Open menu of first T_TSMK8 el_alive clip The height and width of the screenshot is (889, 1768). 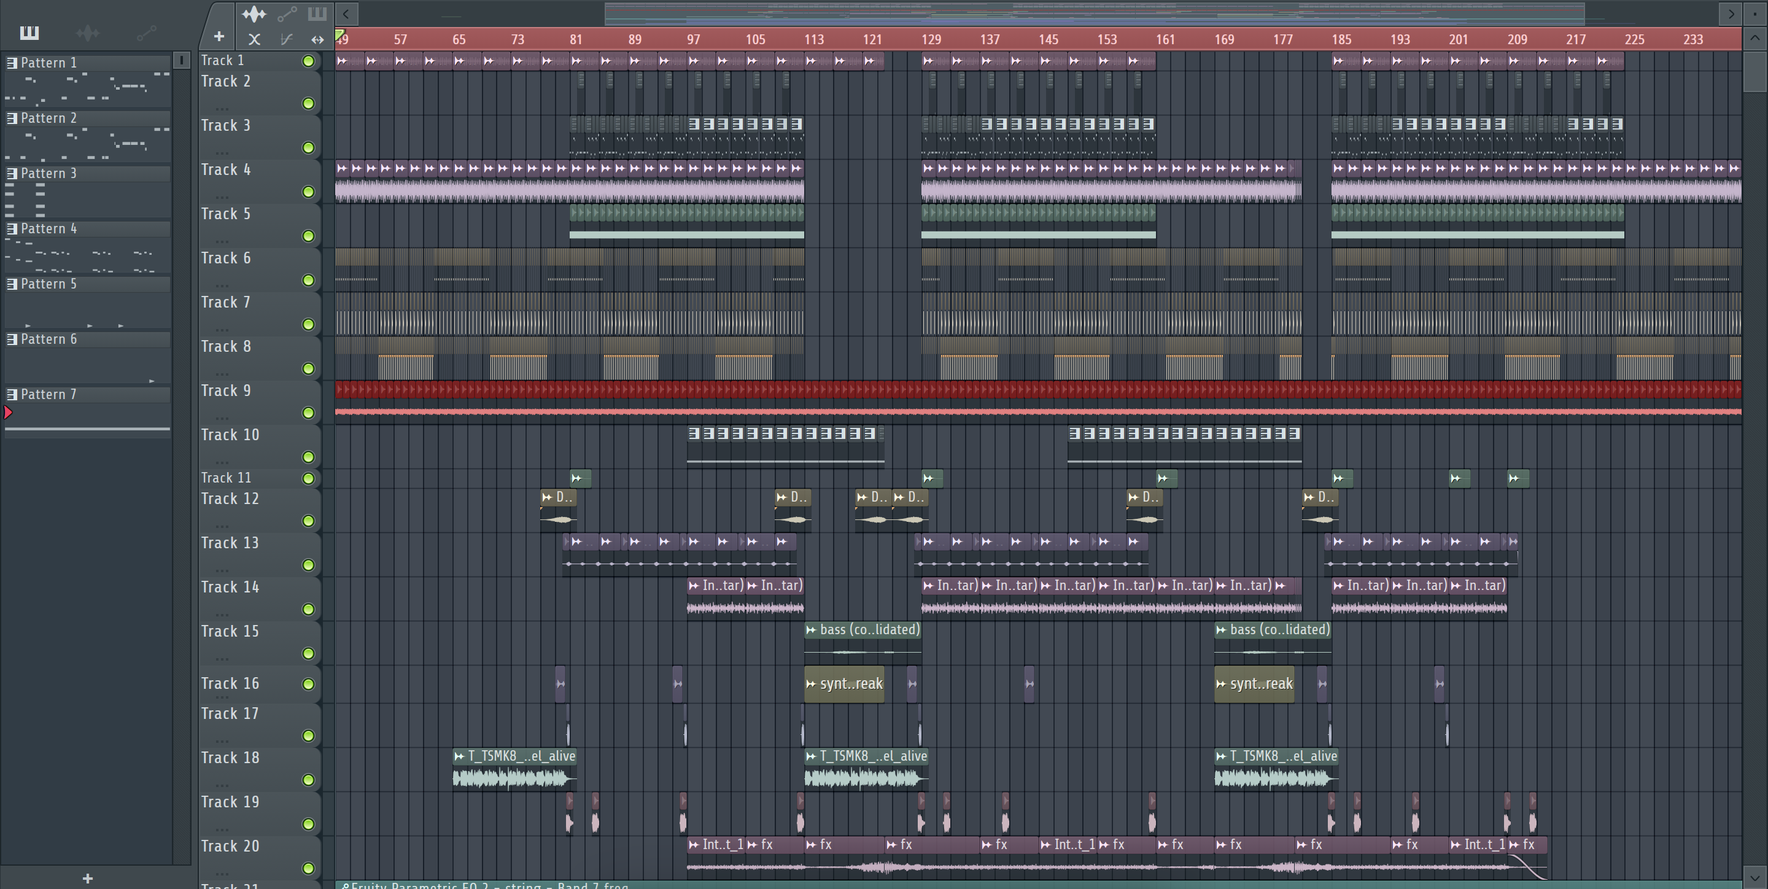(459, 756)
